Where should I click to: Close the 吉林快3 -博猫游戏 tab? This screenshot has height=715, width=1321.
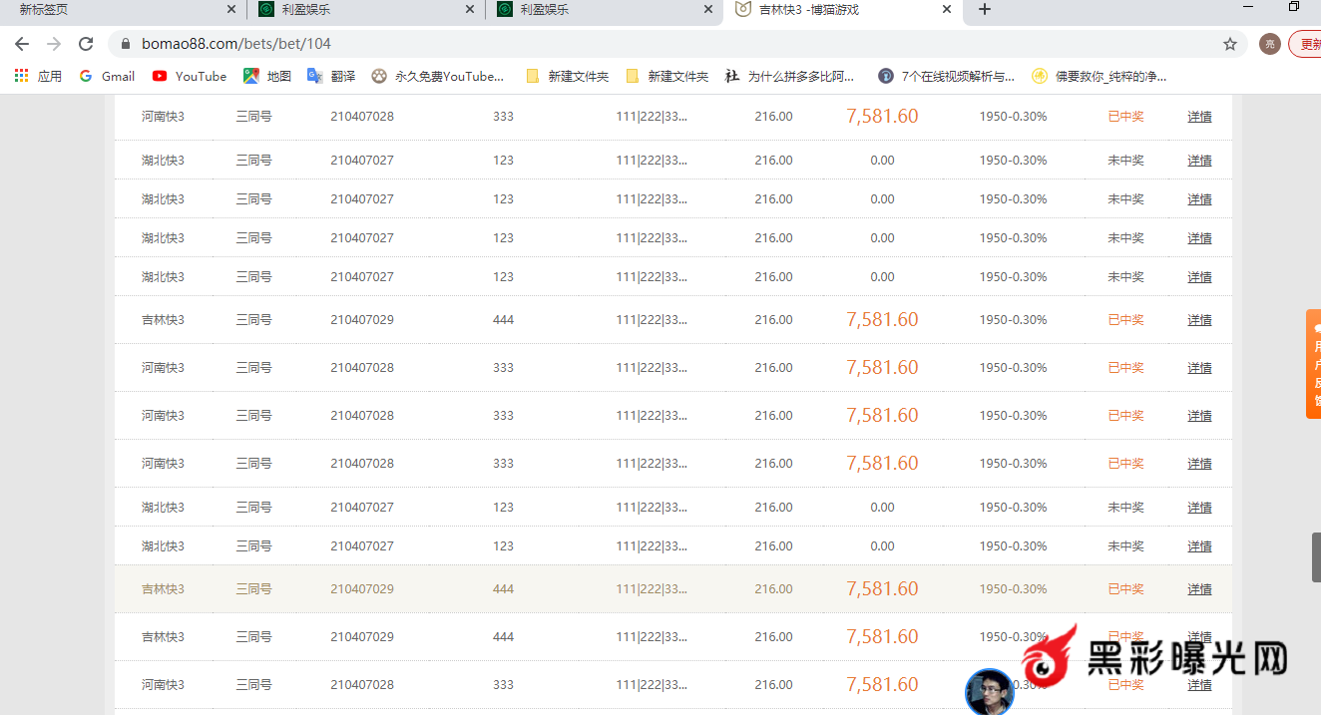coord(947,9)
